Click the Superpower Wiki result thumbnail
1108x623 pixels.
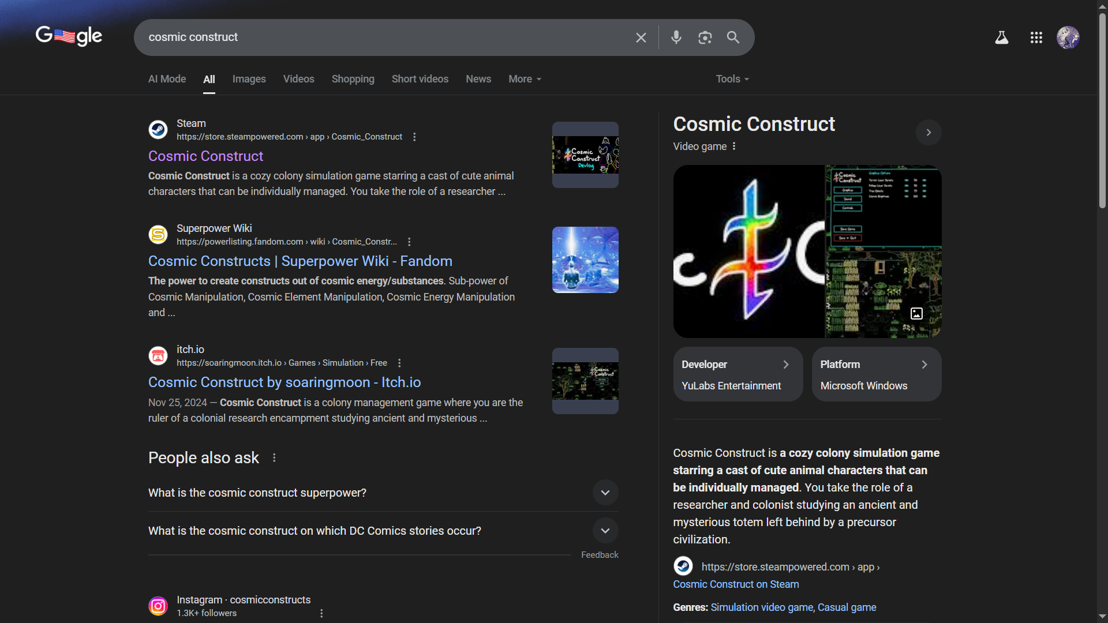(585, 260)
